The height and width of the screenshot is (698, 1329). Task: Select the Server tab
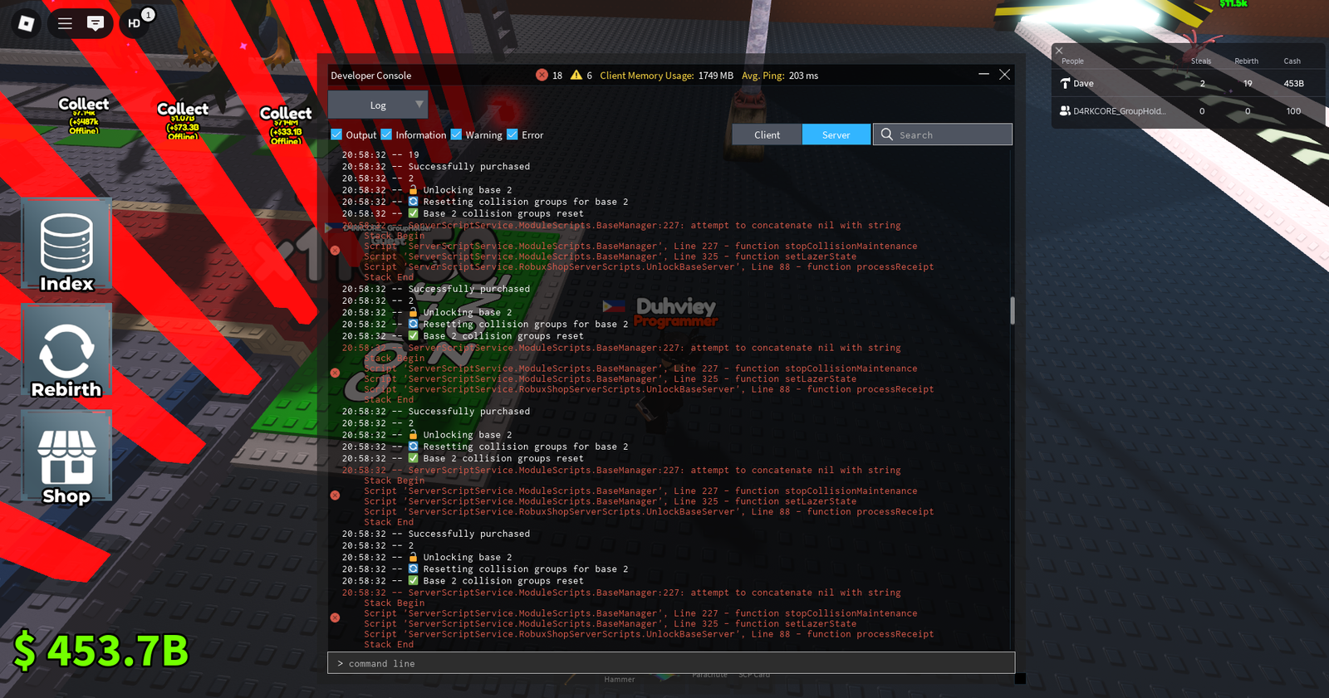point(836,134)
